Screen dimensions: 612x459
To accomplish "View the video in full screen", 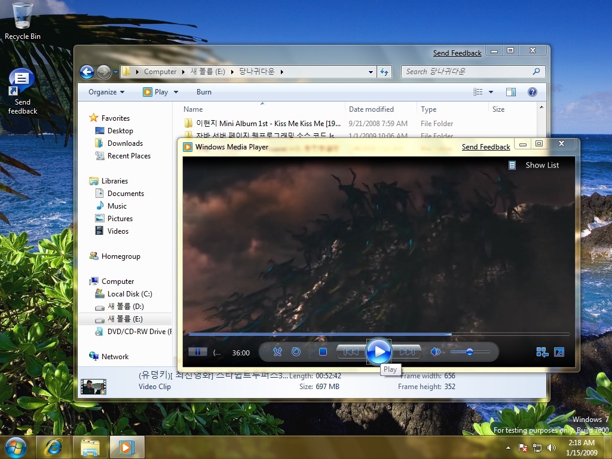I will point(559,353).
